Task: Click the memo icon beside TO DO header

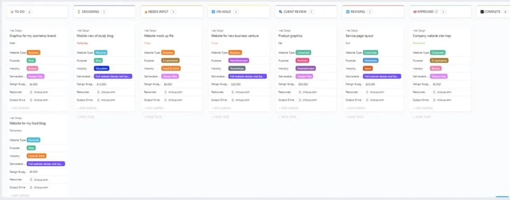Action: [11, 12]
